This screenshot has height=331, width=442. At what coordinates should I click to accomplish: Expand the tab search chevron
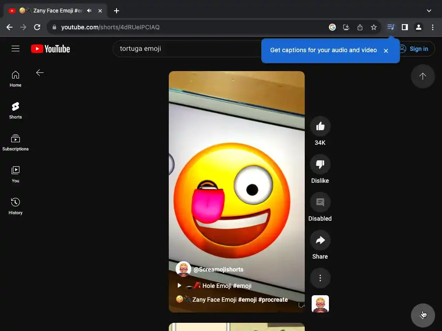tap(429, 11)
